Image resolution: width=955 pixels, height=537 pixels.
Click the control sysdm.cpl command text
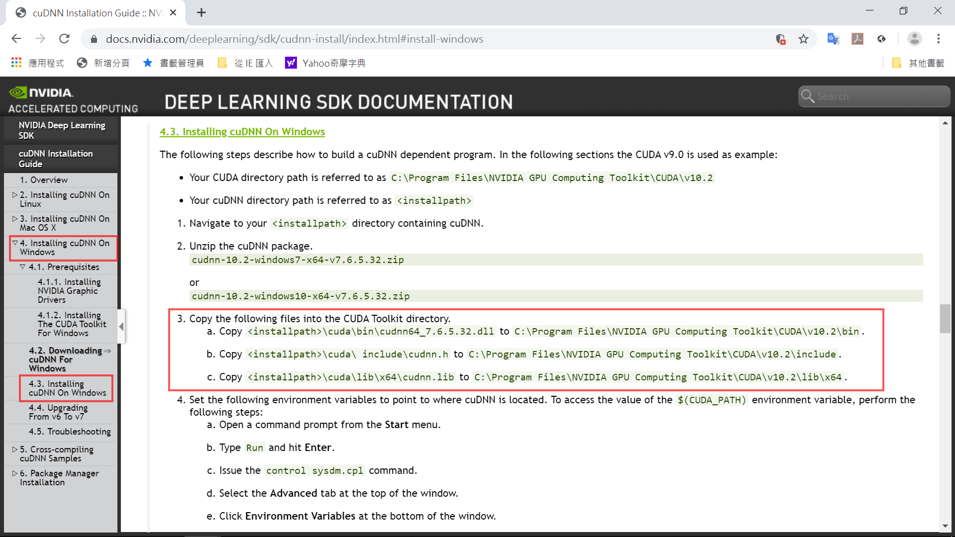[315, 471]
